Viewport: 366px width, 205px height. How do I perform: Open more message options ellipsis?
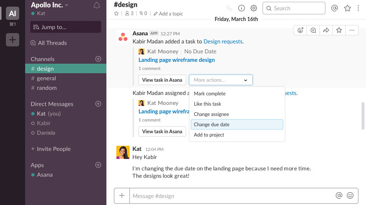(x=352, y=30)
